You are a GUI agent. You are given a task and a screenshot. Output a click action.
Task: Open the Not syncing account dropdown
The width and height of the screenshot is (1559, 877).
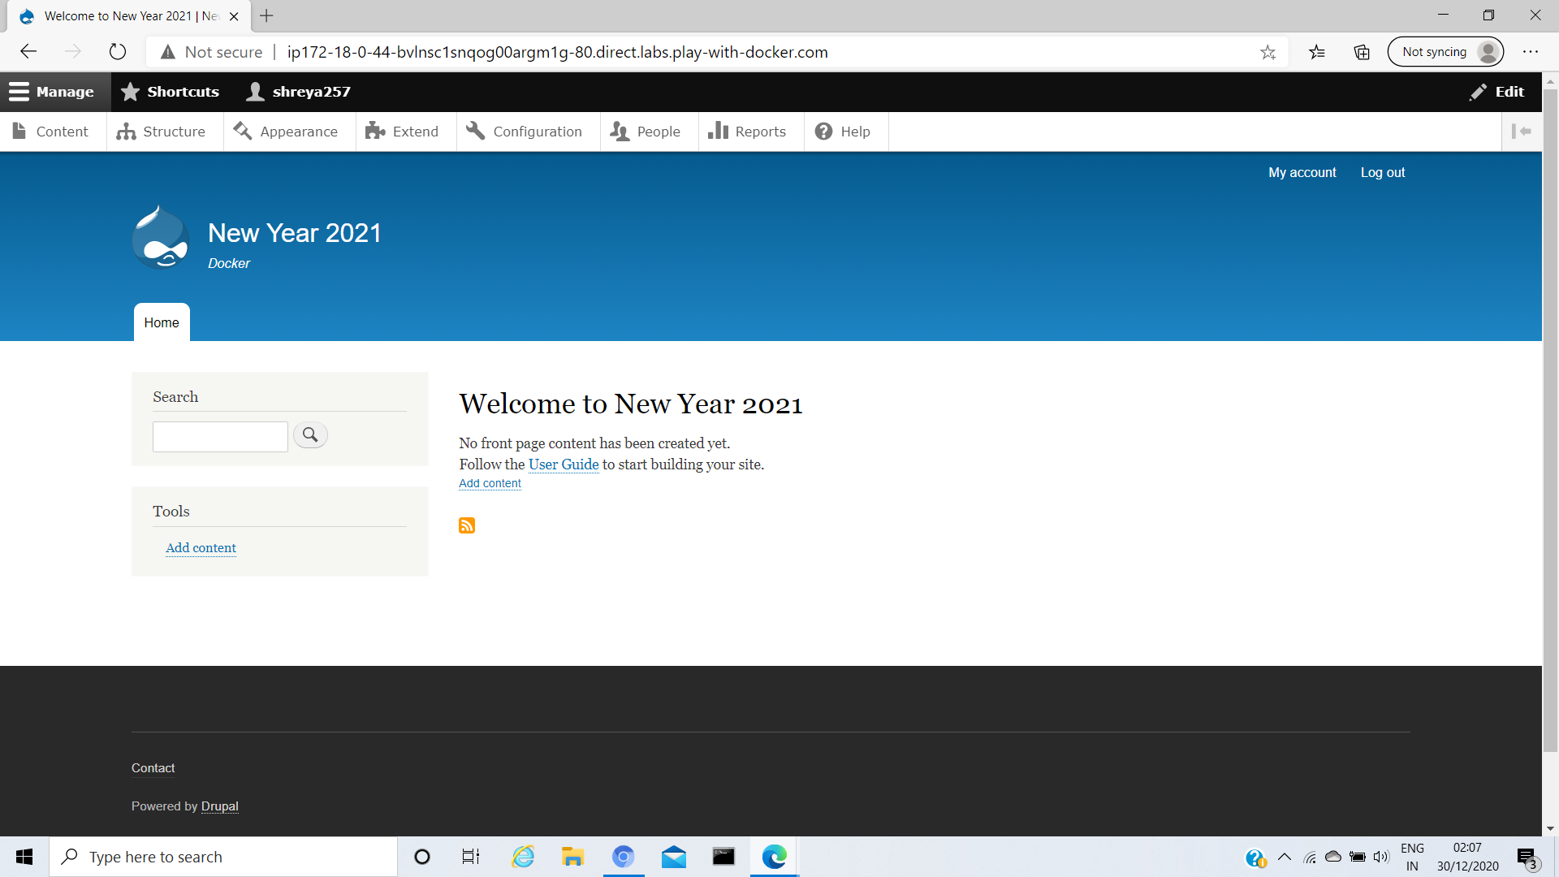1445,51
